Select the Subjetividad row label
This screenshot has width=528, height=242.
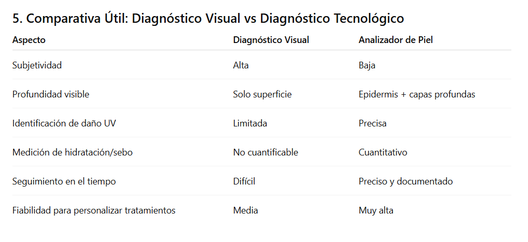click(37, 65)
